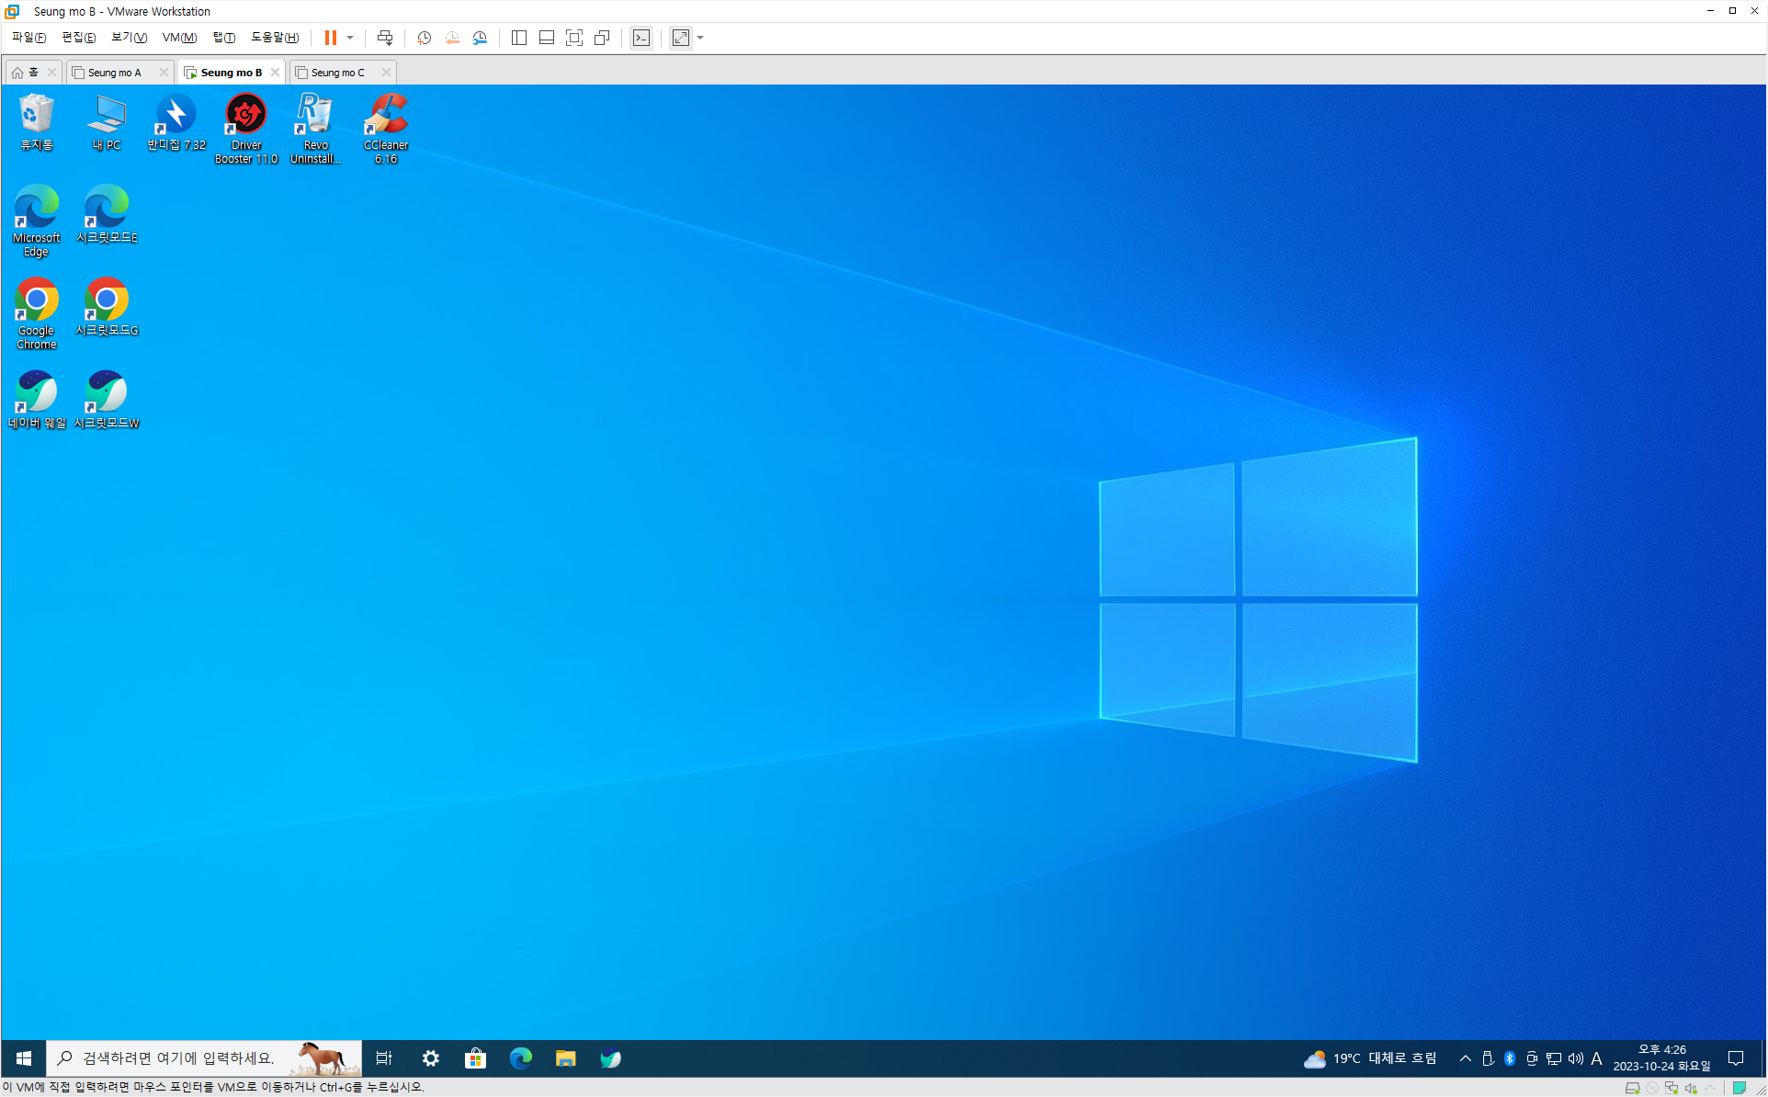Toggle the library sidebar panel view
1768x1097 pixels.
tap(518, 38)
